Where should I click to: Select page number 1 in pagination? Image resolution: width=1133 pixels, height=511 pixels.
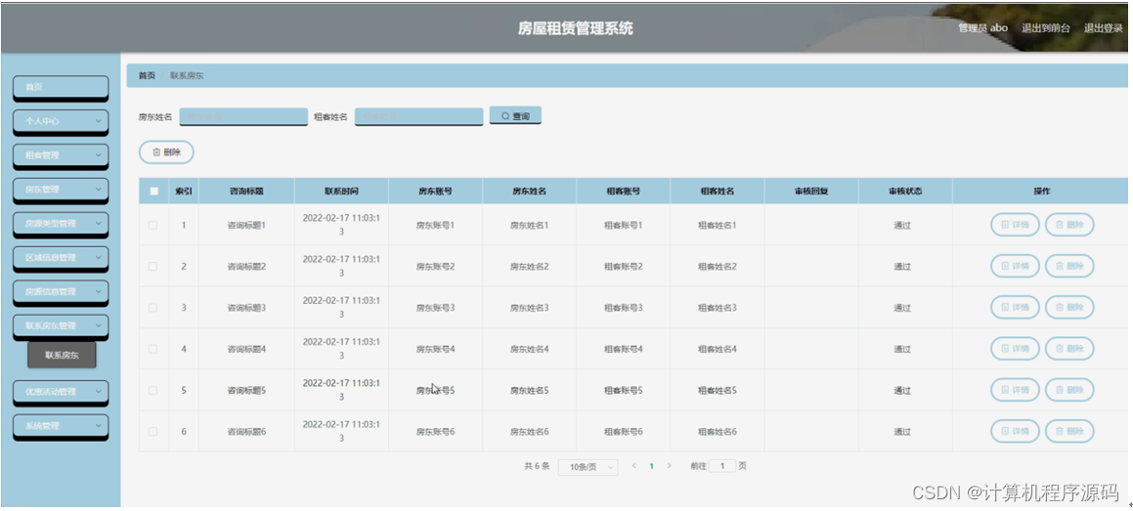coord(651,466)
